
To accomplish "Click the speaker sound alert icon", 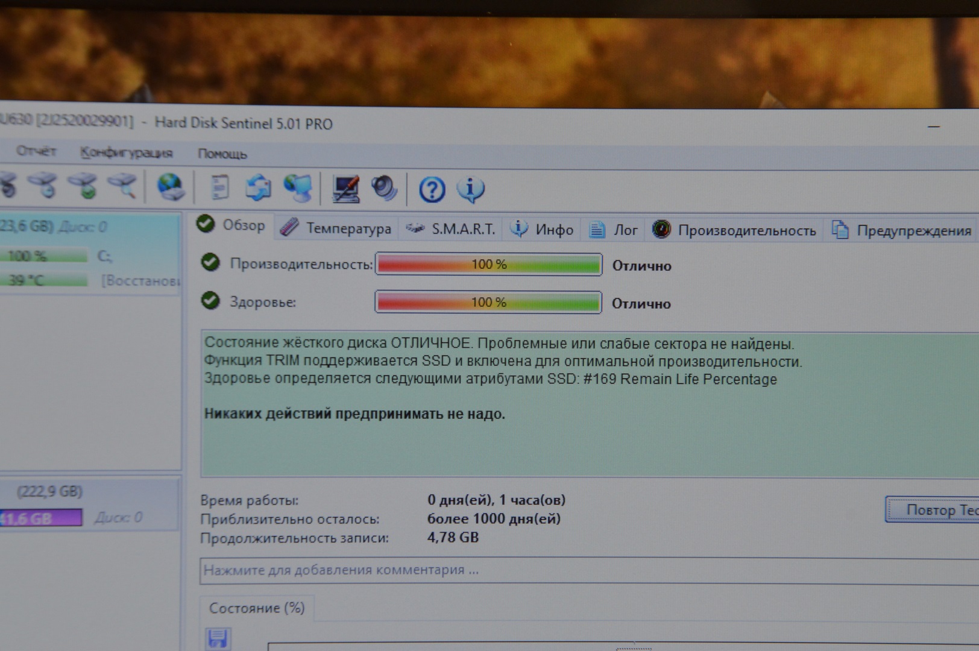I will (x=383, y=189).
